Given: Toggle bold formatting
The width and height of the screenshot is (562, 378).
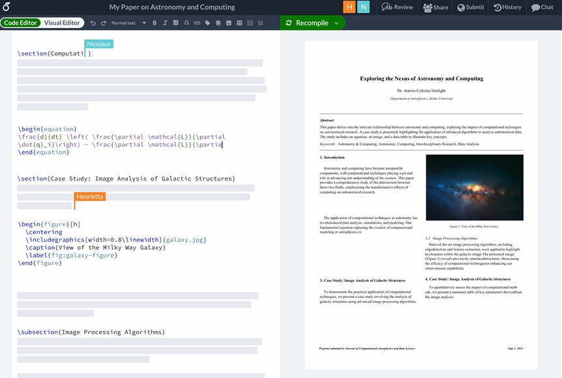Looking at the screenshot, I should click(155, 23).
